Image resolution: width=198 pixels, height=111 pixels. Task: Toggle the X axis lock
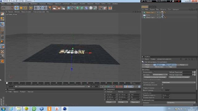tap(36, 8)
